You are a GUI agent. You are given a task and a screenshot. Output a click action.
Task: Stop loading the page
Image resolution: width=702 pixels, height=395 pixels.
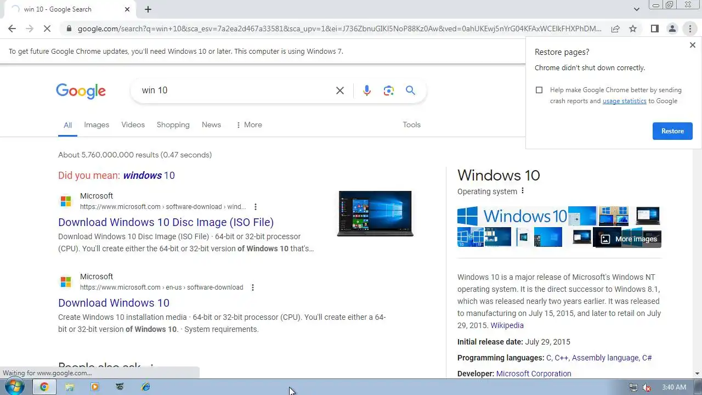coord(47,29)
